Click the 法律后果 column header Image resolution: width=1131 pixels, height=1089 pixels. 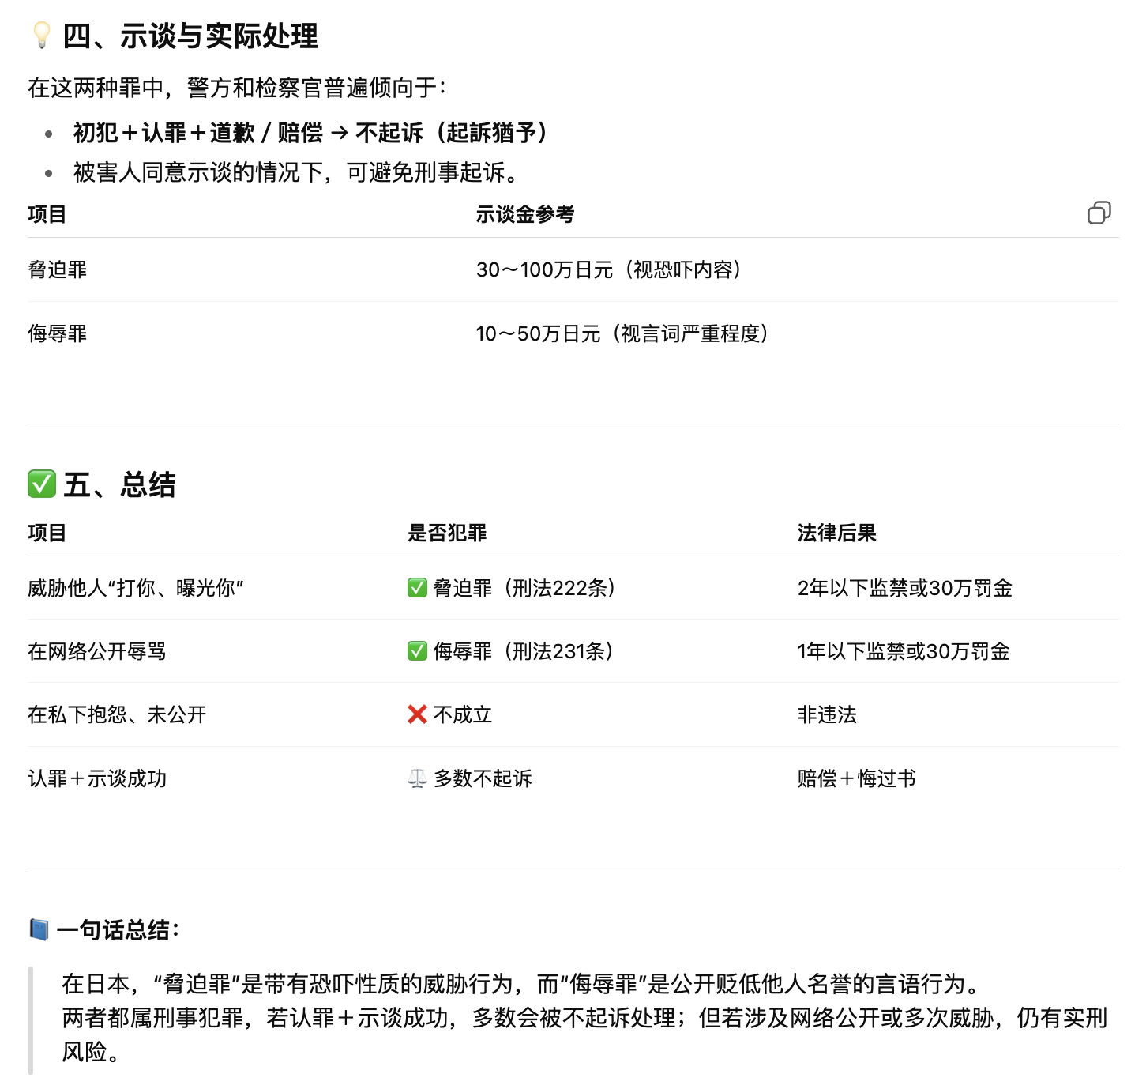pos(836,533)
